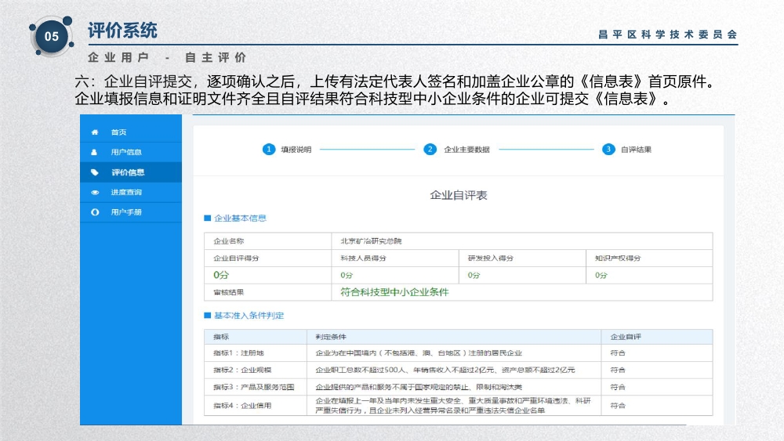Open the 用户手册 sidebar menu item
The height and width of the screenshot is (441, 784).
point(131,212)
